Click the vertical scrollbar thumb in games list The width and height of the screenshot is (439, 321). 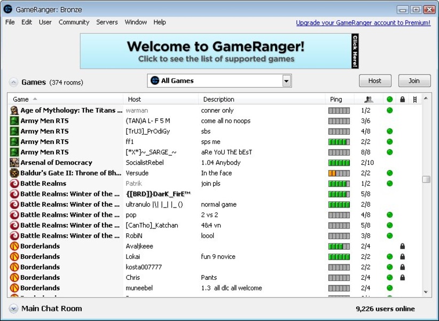(426, 179)
